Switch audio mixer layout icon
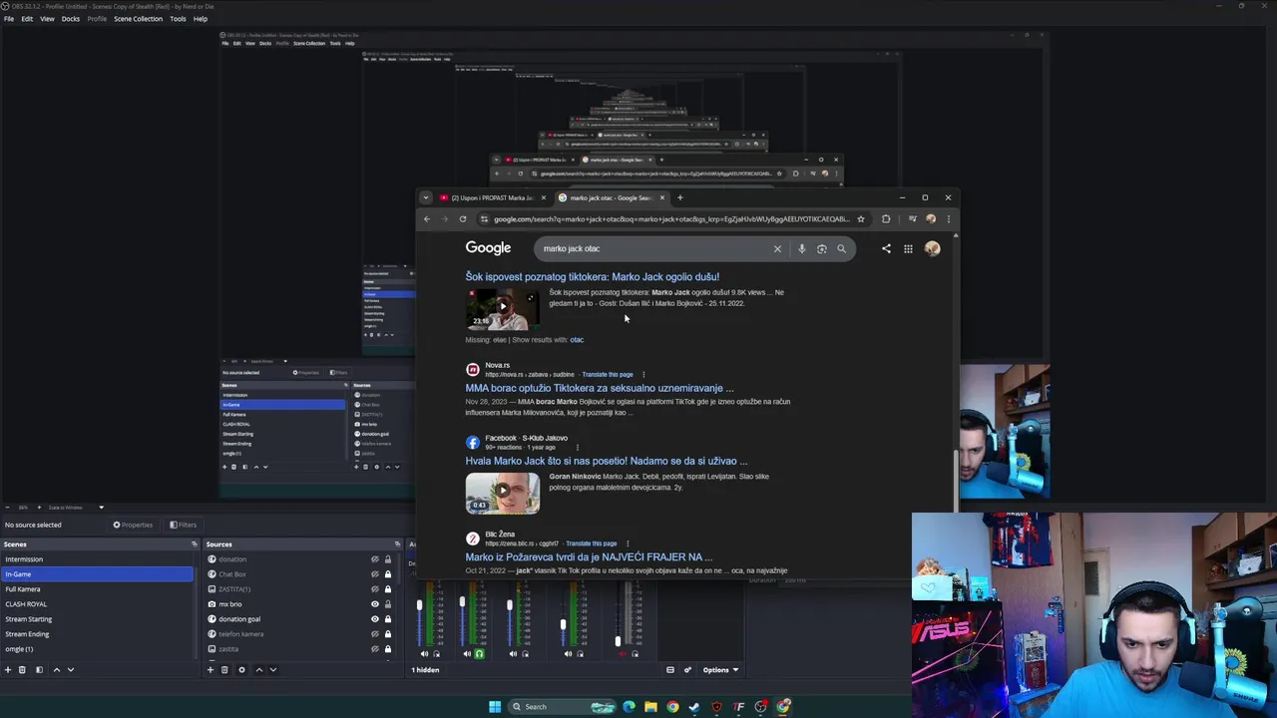This screenshot has height=718, width=1277. pos(670,670)
